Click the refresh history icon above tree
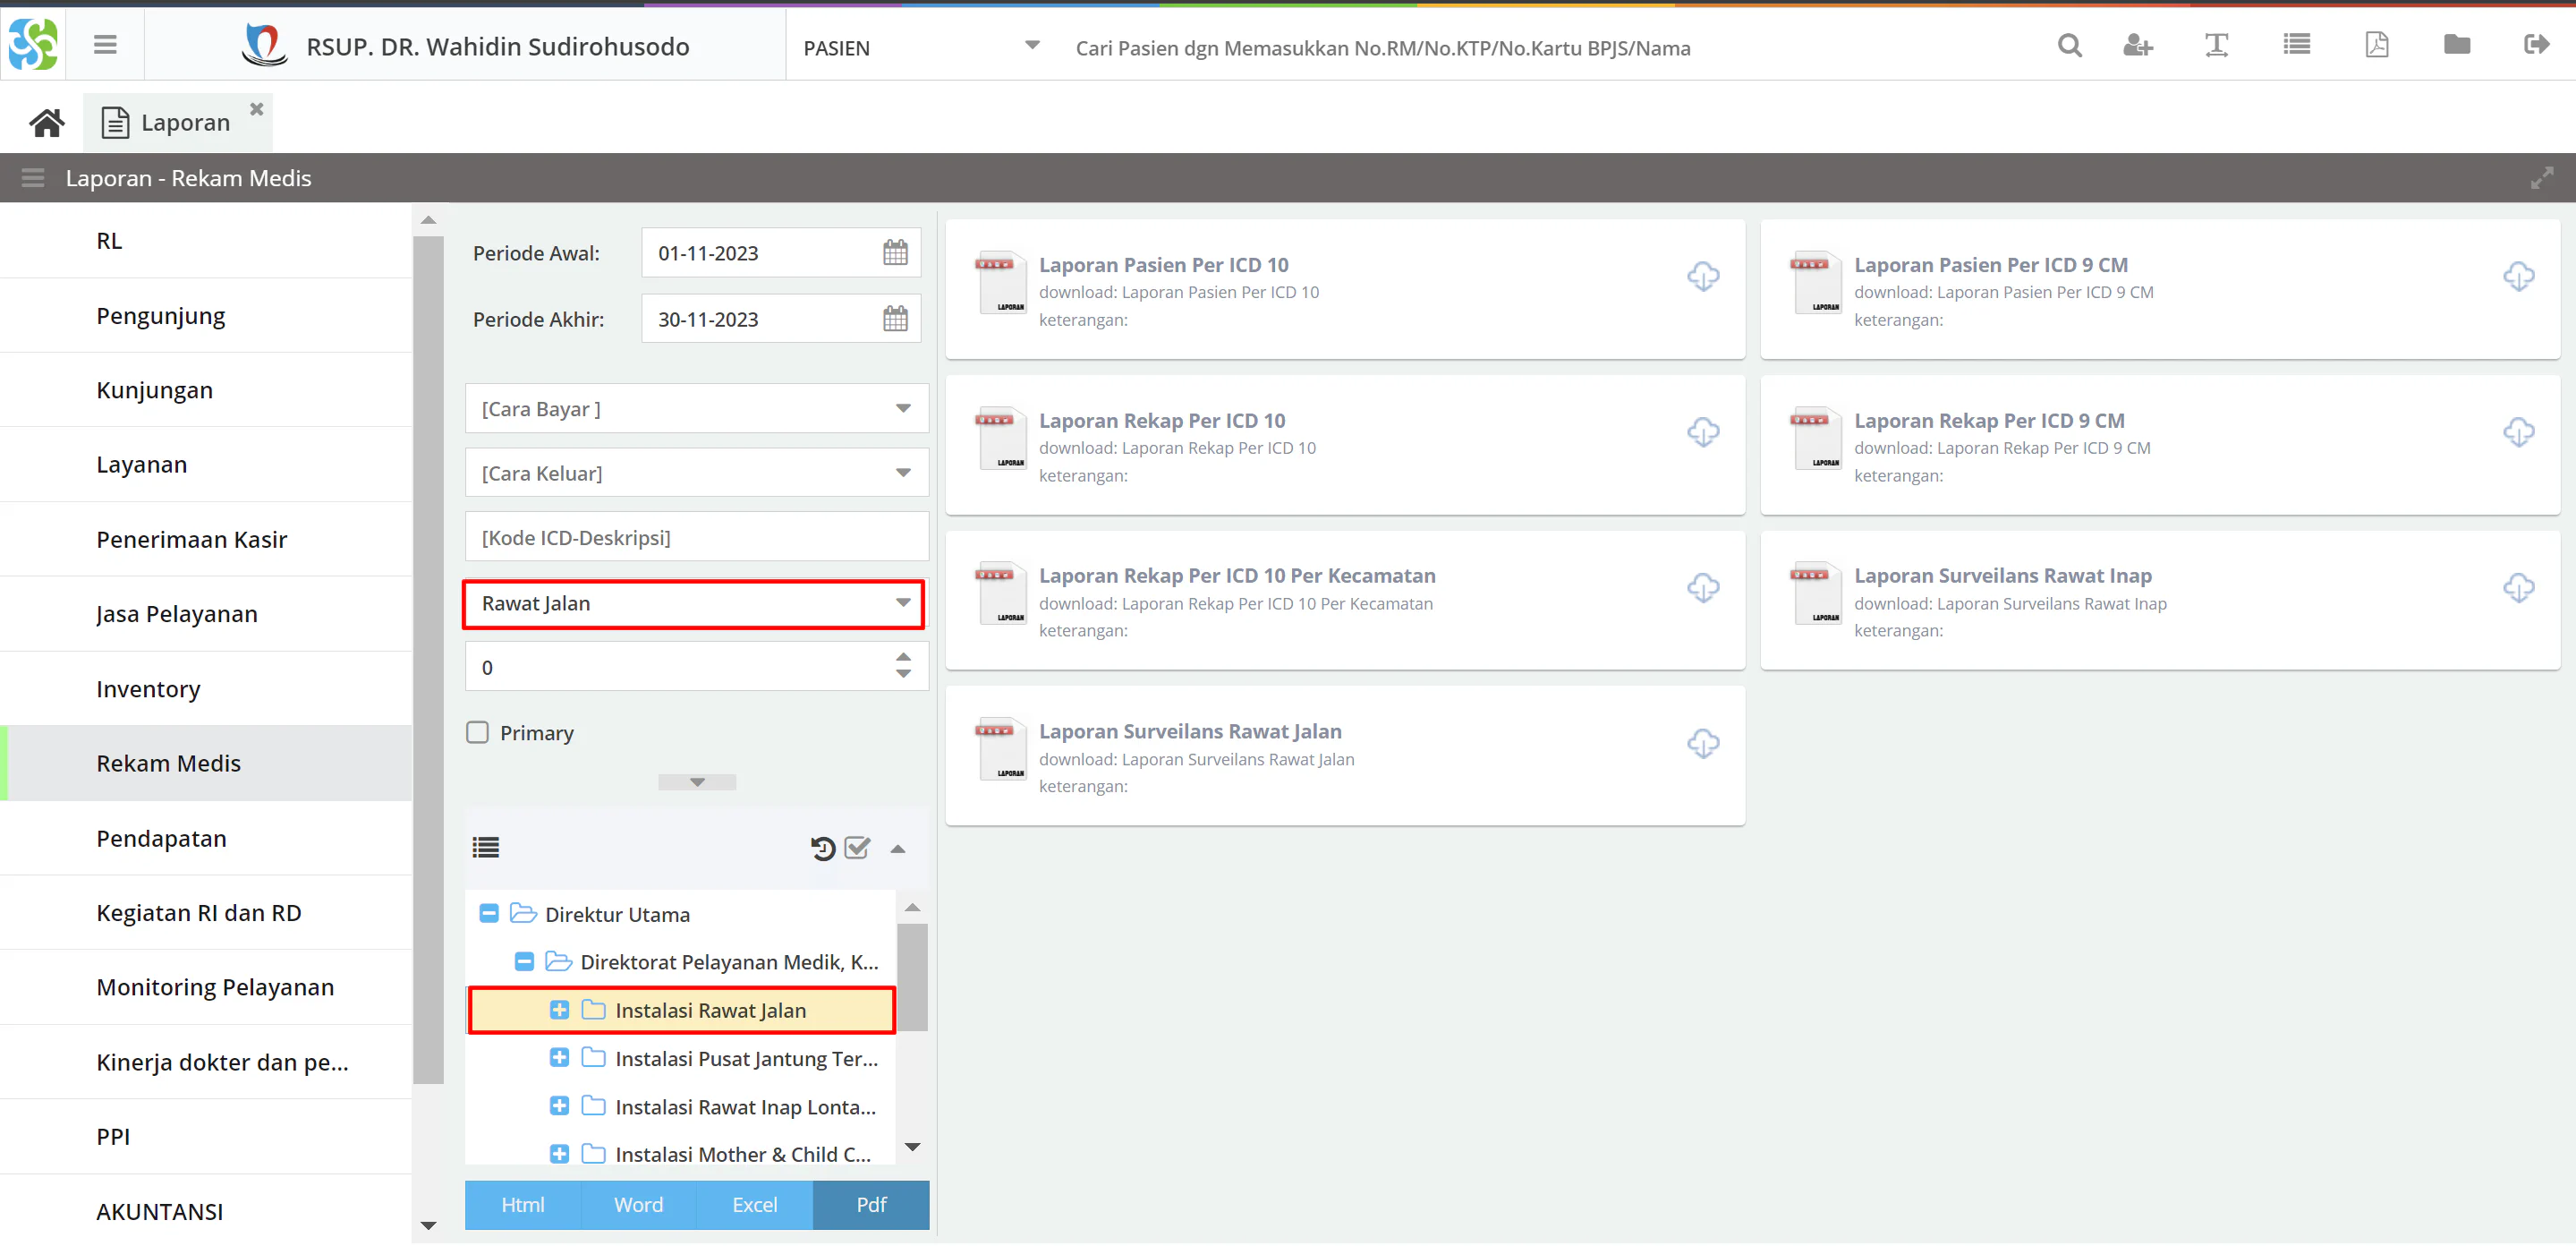2576x1246 pixels. (x=822, y=849)
